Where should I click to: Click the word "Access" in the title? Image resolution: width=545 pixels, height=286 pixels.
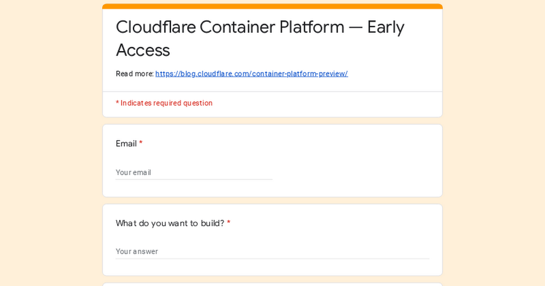(143, 50)
